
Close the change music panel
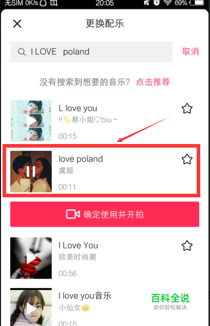tap(17, 24)
